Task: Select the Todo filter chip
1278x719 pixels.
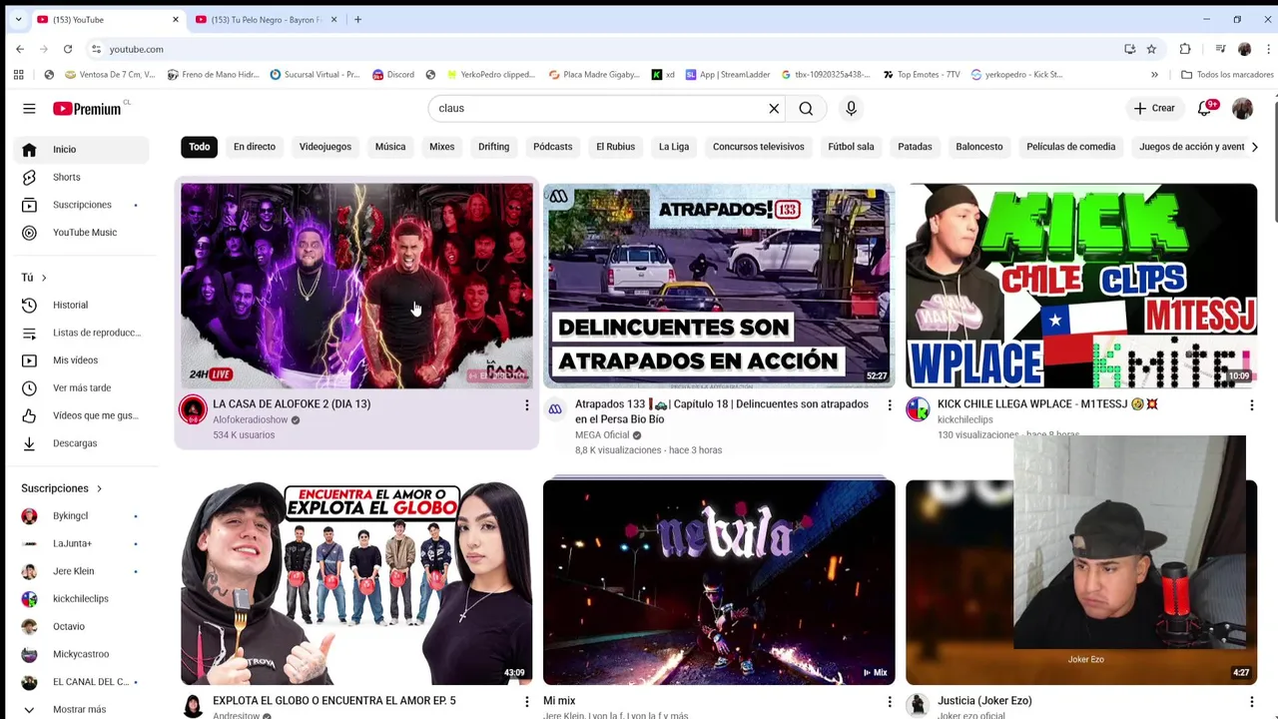Action: pyautogui.click(x=200, y=147)
